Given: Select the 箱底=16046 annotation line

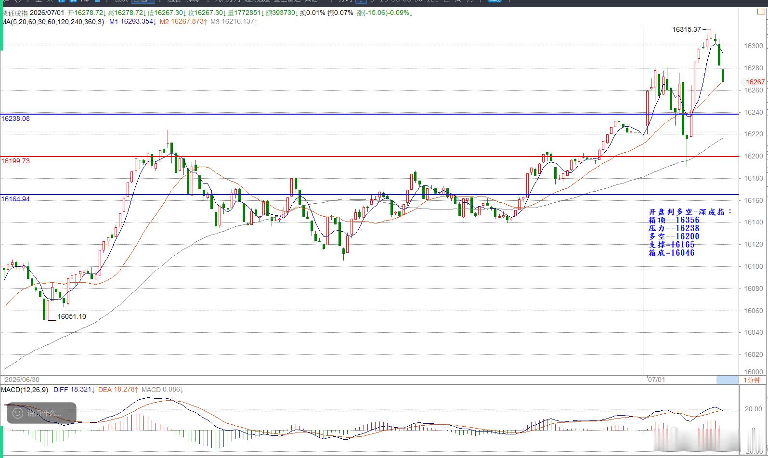Looking at the screenshot, I should (x=672, y=253).
